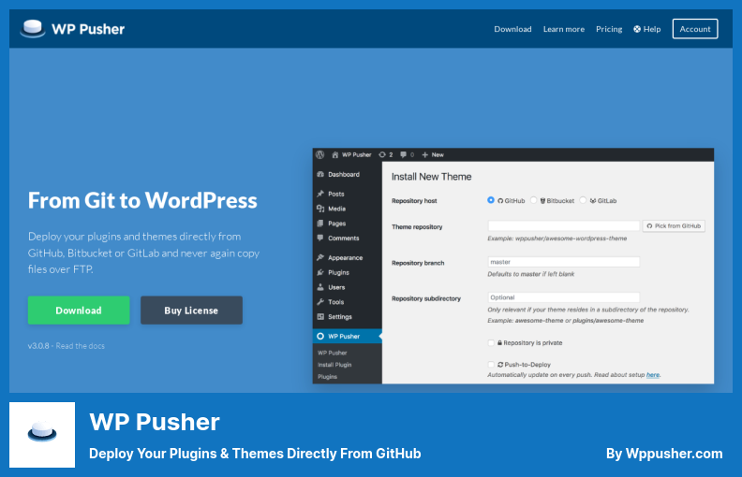Open the Read the docs link
This screenshot has width=742, height=477.
point(80,346)
